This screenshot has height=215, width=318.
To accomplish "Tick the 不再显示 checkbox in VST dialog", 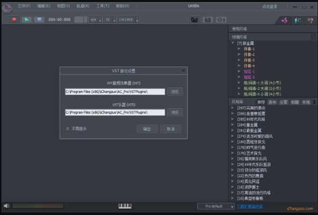I will 67,129.
